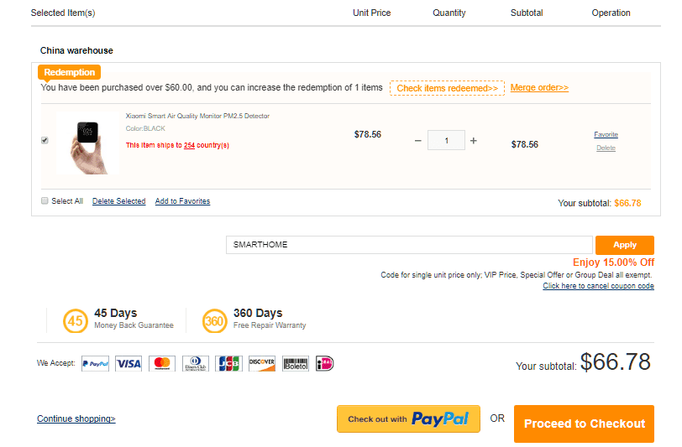The image size is (682, 447).
Task: Click the coupon code input field
Action: (409, 245)
